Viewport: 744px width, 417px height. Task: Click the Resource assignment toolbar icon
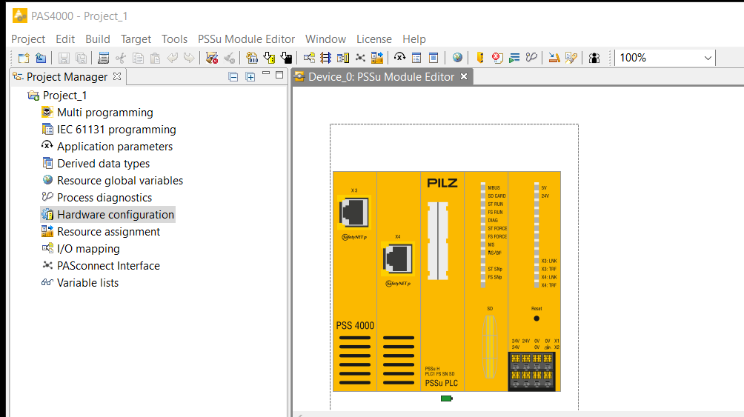pyautogui.click(x=377, y=58)
